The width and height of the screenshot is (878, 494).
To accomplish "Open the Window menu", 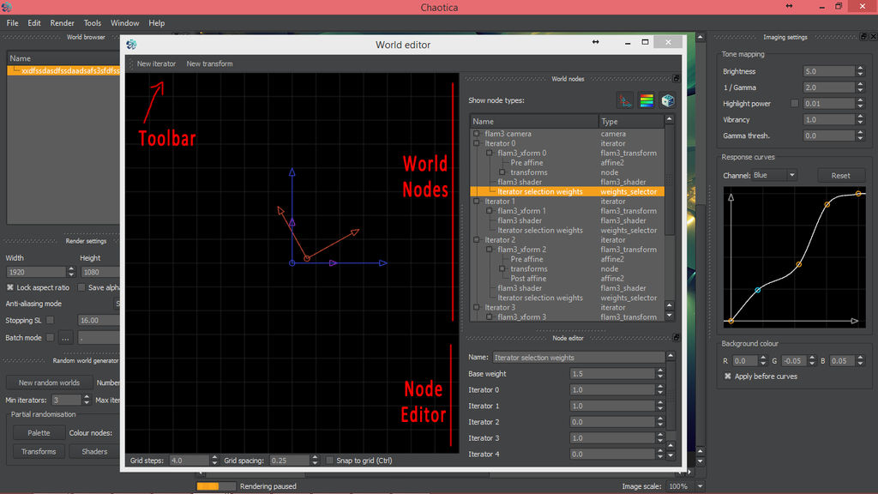I will [124, 23].
